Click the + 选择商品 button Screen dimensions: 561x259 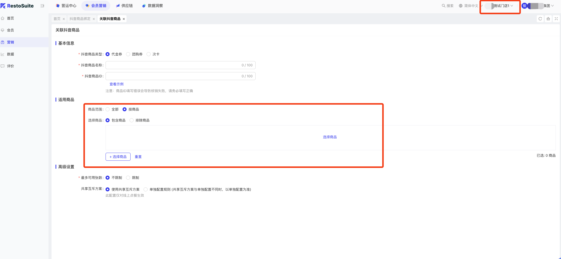pyautogui.click(x=118, y=157)
